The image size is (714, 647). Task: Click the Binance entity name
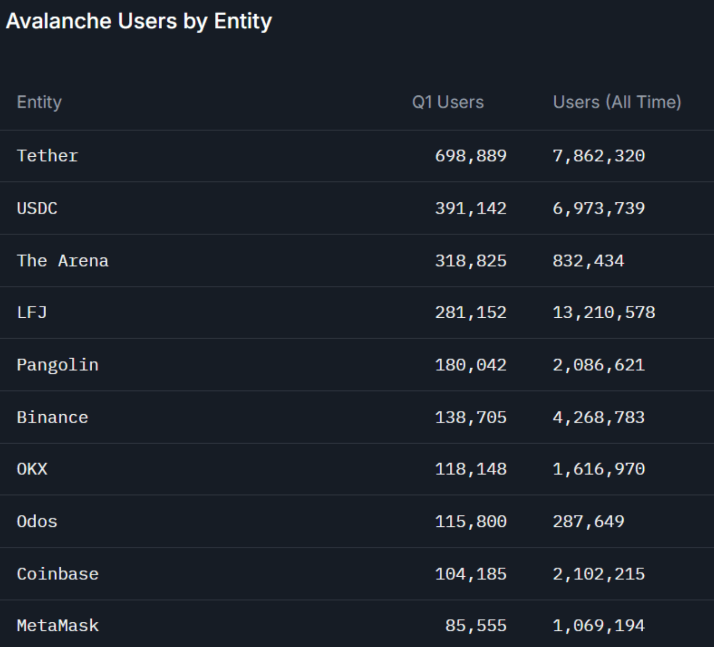(52, 417)
